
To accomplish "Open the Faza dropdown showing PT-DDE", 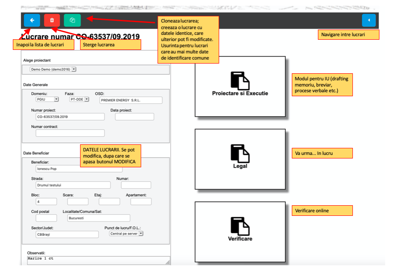I will (x=79, y=99).
